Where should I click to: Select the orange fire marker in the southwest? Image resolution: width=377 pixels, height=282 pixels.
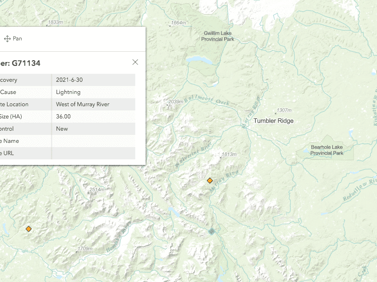[29, 229]
